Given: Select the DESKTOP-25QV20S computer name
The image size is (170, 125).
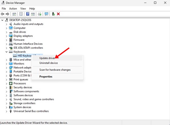Looking at the screenshot, I should click(x=20, y=20).
